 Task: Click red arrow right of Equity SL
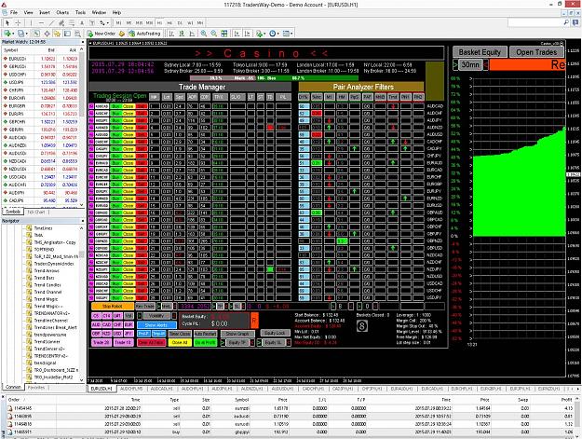(x=289, y=342)
